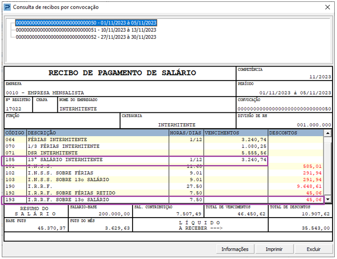Viewport: 337px width, 259px height.
Task: Open the Informações button
Action: [x=235, y=249]
